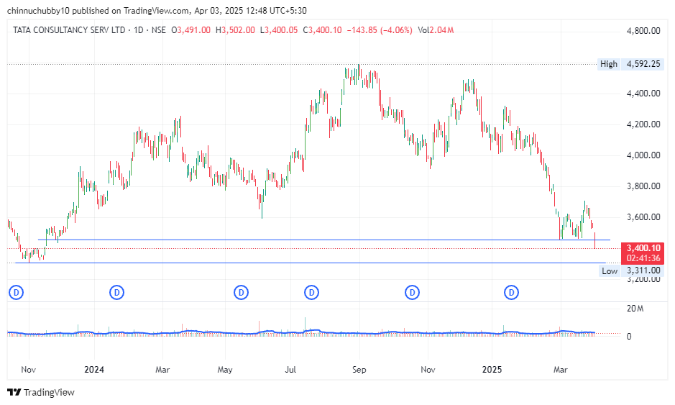Click the 2024 time axis label

coord(94,370)
